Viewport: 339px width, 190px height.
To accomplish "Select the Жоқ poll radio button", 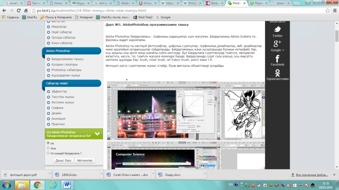I will pyautogui.click(x=48, y=148).
